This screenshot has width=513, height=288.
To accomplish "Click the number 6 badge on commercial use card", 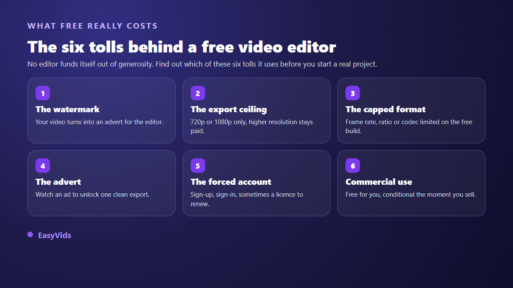I will tap(353, 166).
